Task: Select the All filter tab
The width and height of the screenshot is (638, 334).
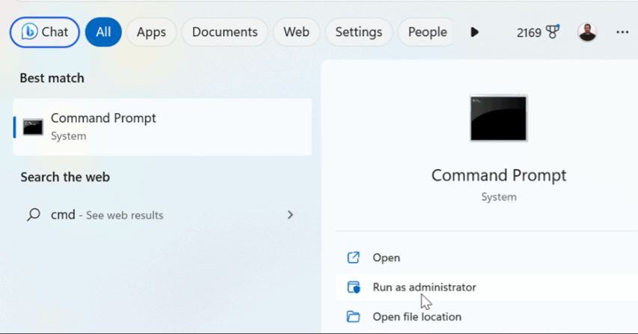Action: 103,32
